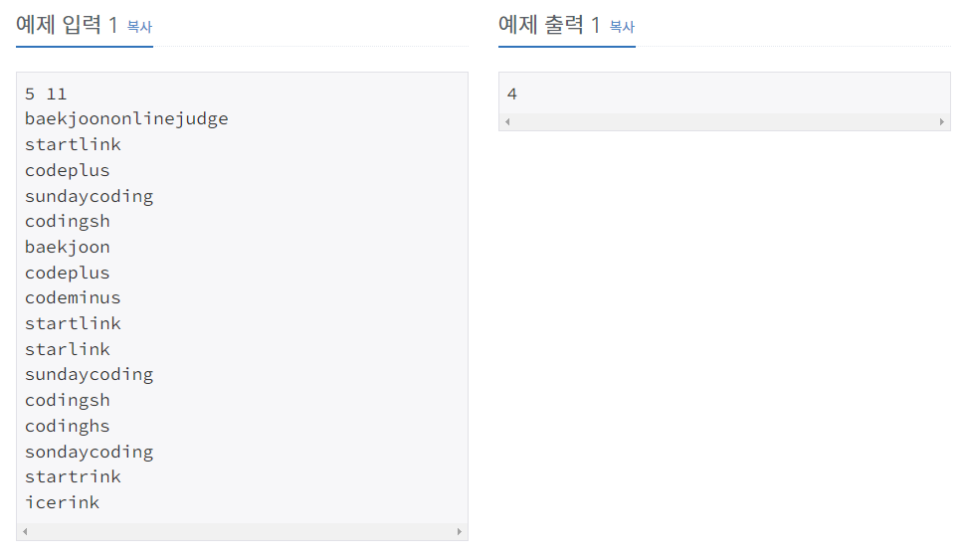The width and height of the screenshot is (964, 559).
Task: Click left arrow of input box scrollbar
Action: click(x=25, y=532)
